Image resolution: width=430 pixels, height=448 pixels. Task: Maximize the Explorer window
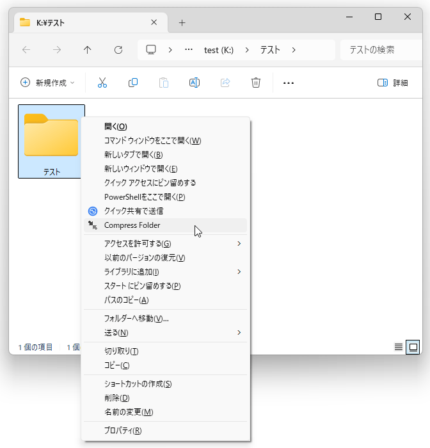pyautogui.click(x=378, y=17)
